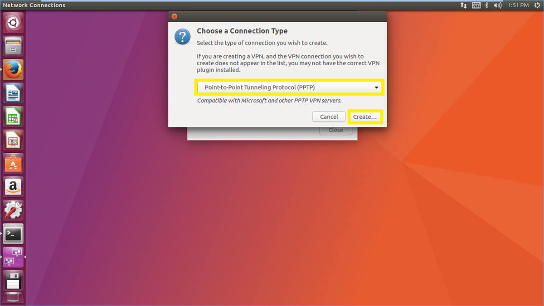Close the Choose a Connection Type dialog
The width and height of the screenshot is (544, 306).
tap(174, 16)
